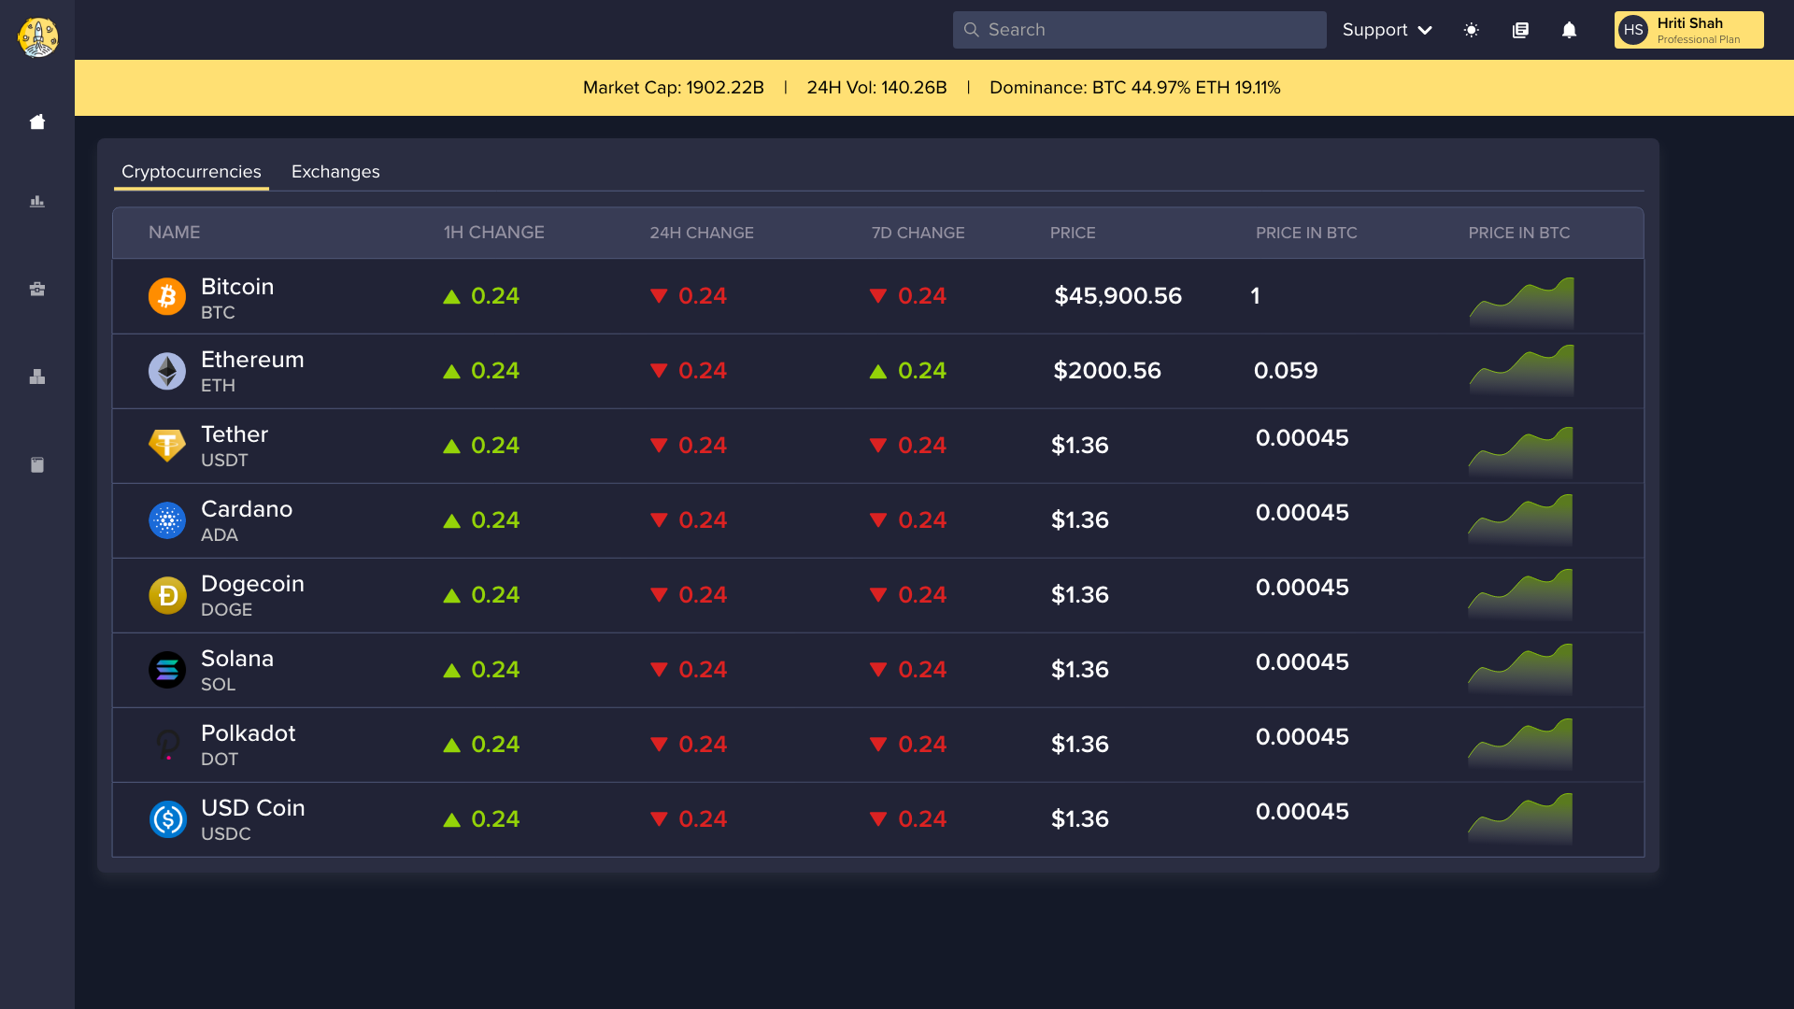Open Hriti Shah profile menu
Viewport: 1794px width, 1009px height.
tap(1688, 30)
